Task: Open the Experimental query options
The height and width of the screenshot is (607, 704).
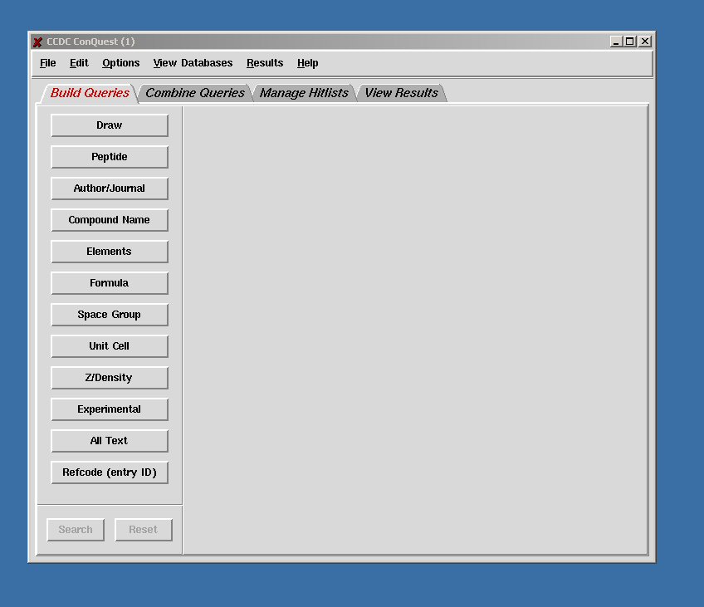Action: [110, 409]
